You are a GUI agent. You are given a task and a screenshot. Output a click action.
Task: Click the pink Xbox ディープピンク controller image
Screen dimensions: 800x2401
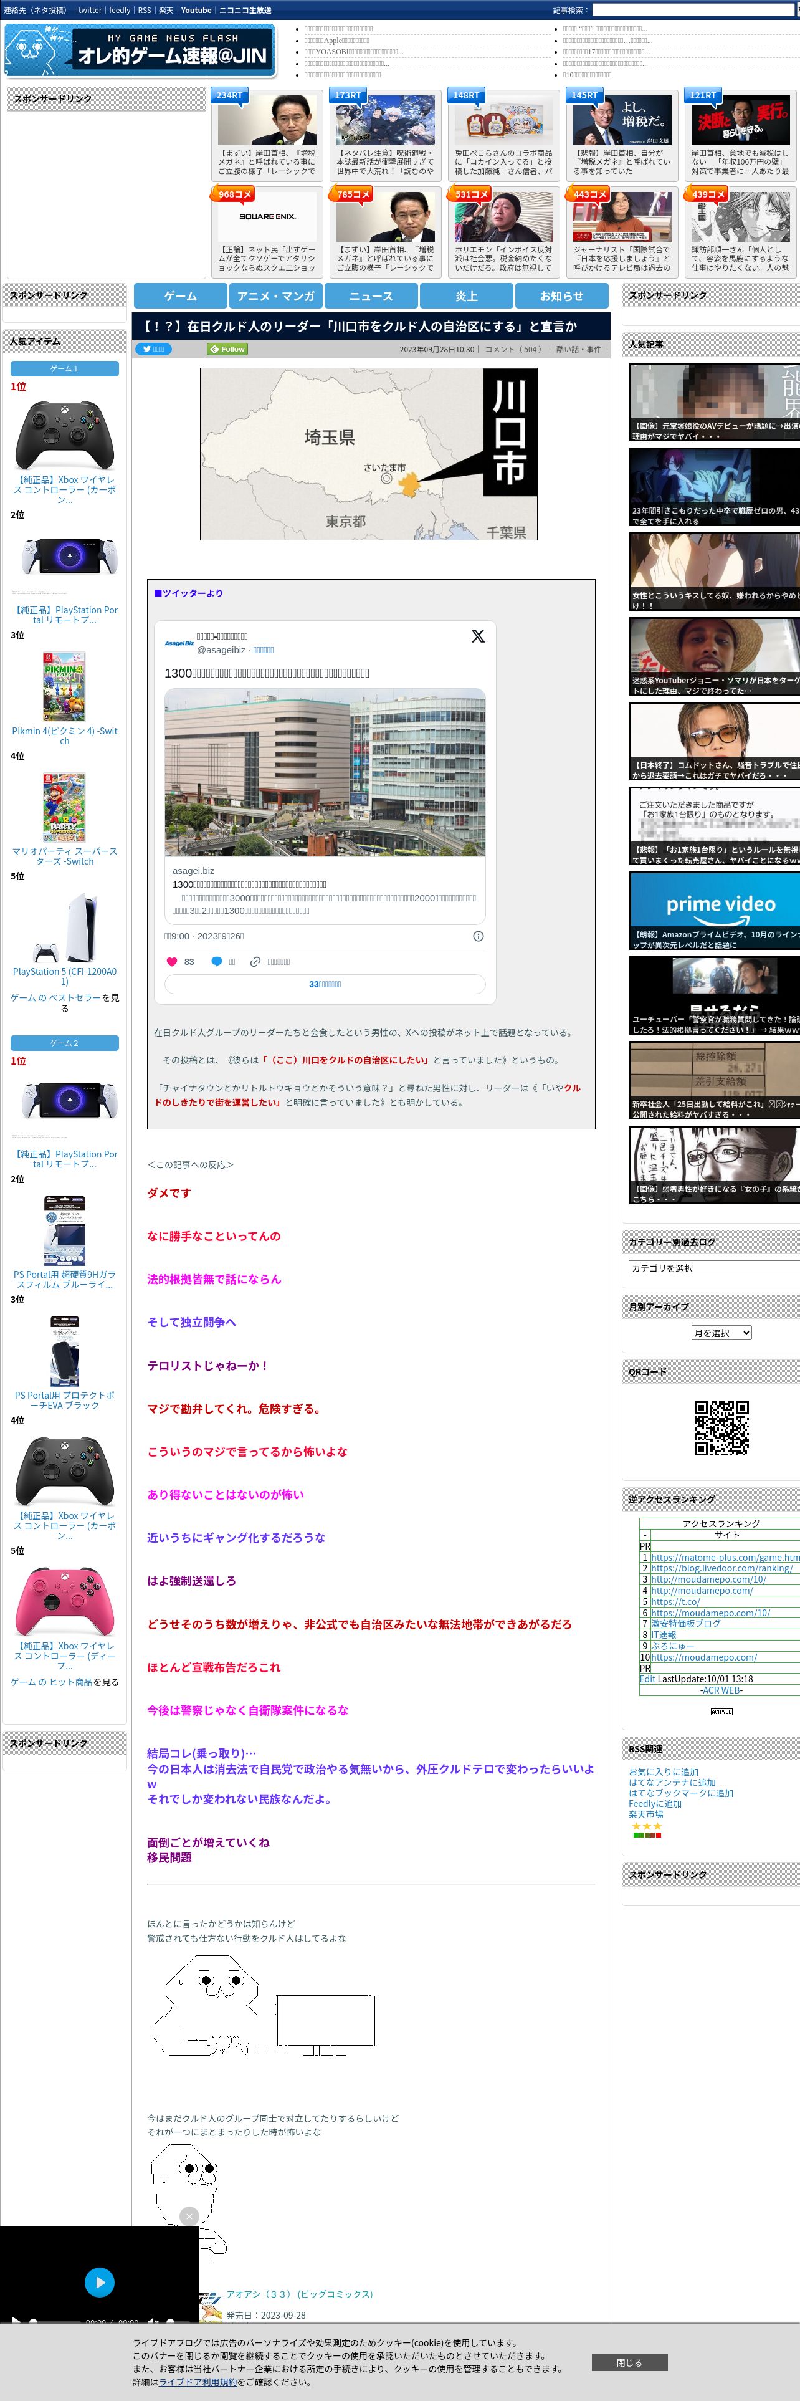click(x=64, y=1601)
